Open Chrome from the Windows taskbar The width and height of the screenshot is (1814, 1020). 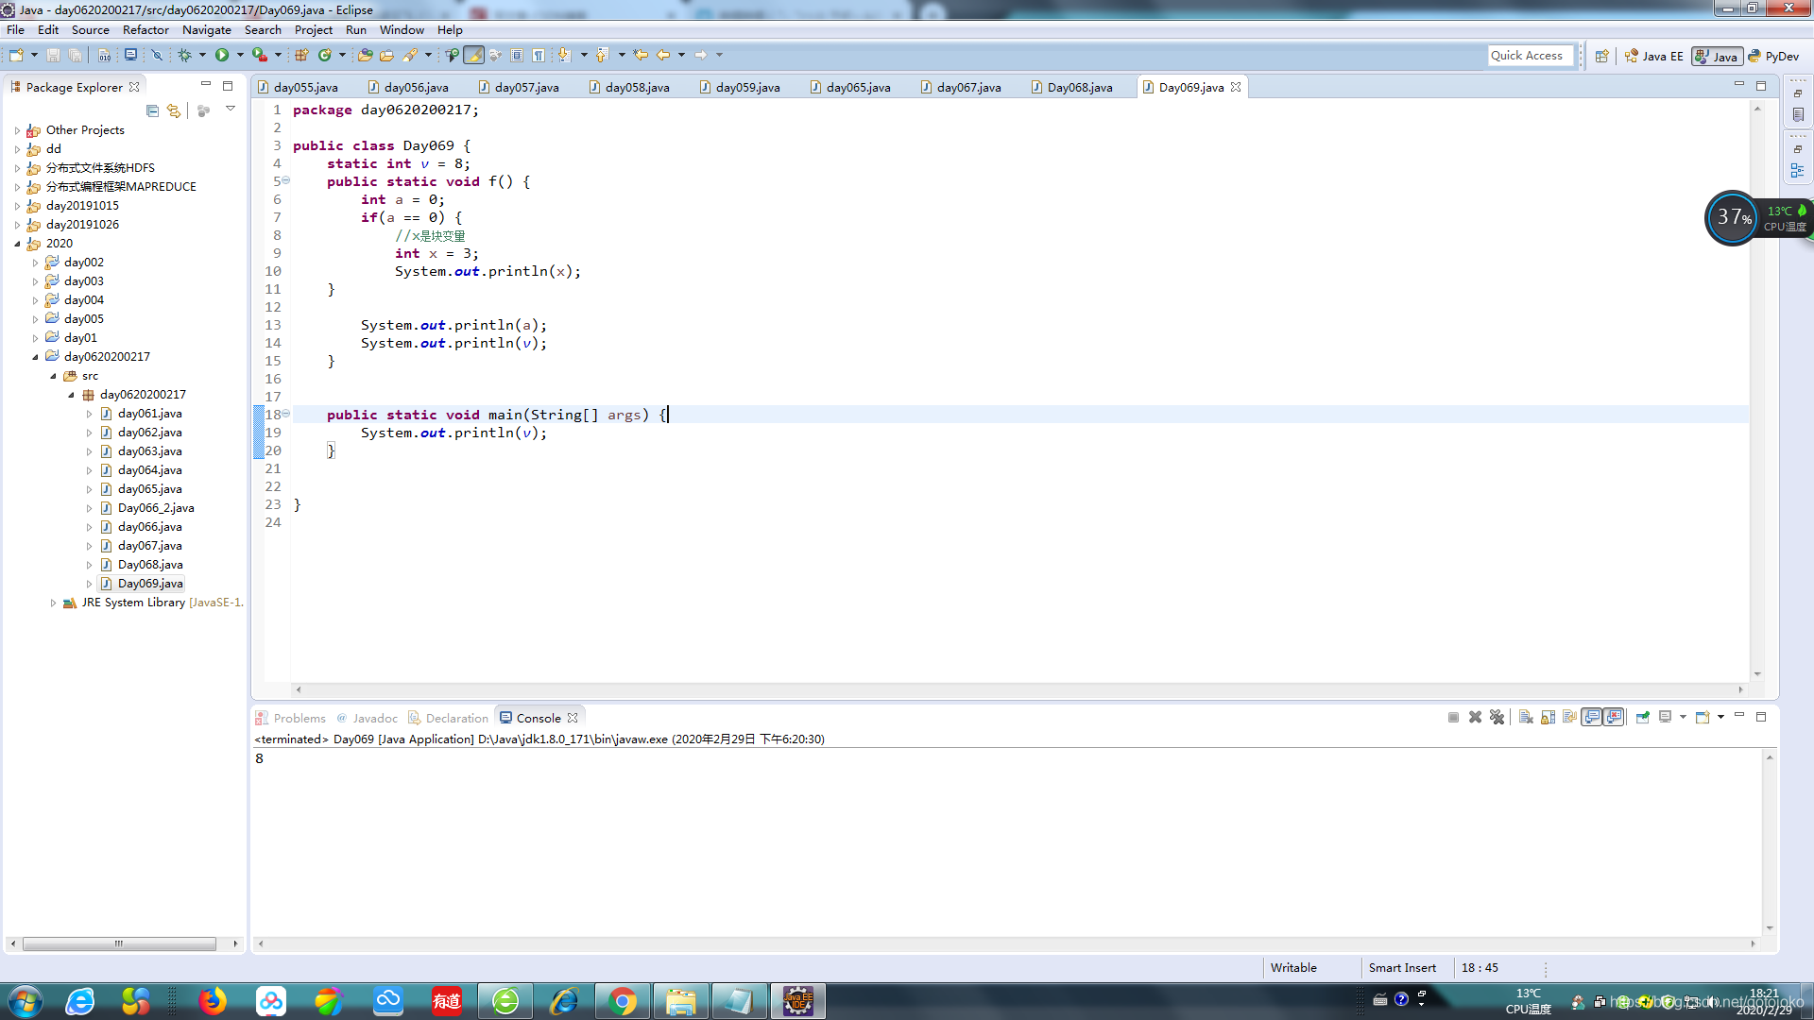tap(622, 1001)
